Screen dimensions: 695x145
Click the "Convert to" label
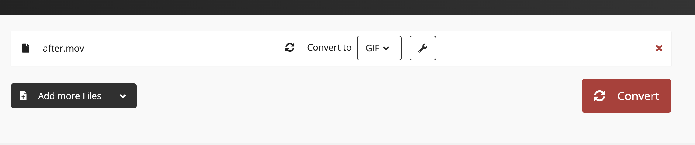click(x=329, y=48)
